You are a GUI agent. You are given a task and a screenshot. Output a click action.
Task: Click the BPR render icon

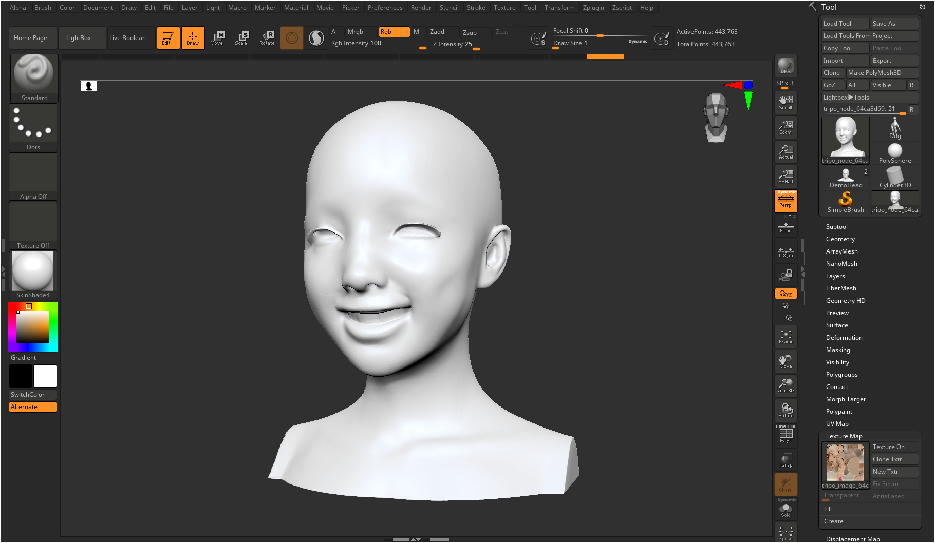click(786, 66)
